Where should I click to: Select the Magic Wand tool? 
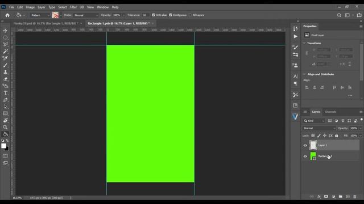(5, 51)
